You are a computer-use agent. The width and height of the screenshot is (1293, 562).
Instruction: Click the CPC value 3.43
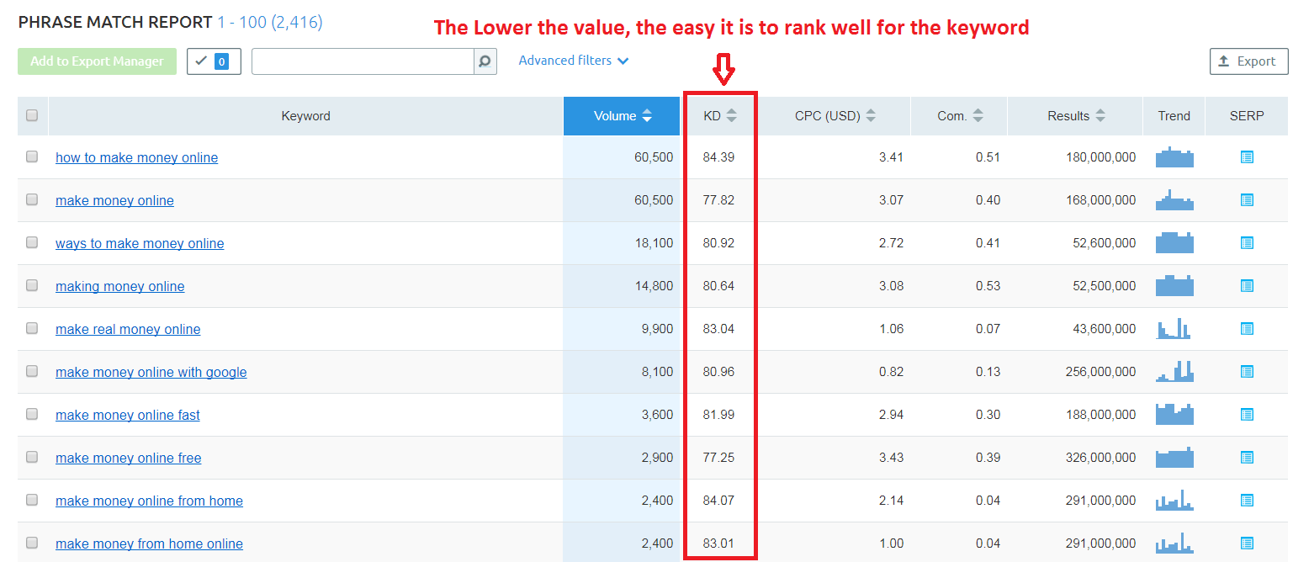coord(889,458)
